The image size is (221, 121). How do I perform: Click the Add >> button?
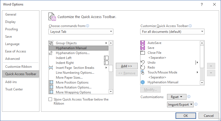pos(127,66)
